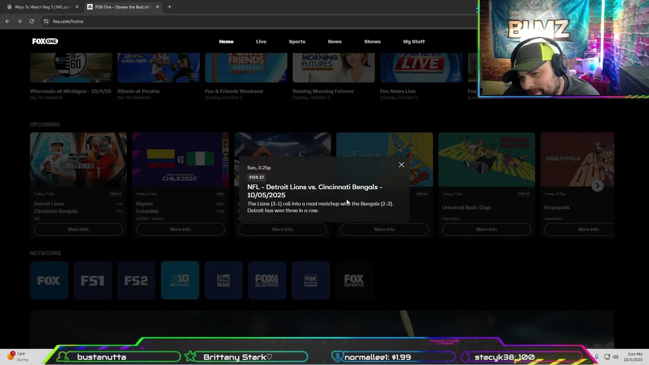Open Universal Basic Guys thumbnail
The height and width of the screenshot is (365, 649).
point(486,159)
